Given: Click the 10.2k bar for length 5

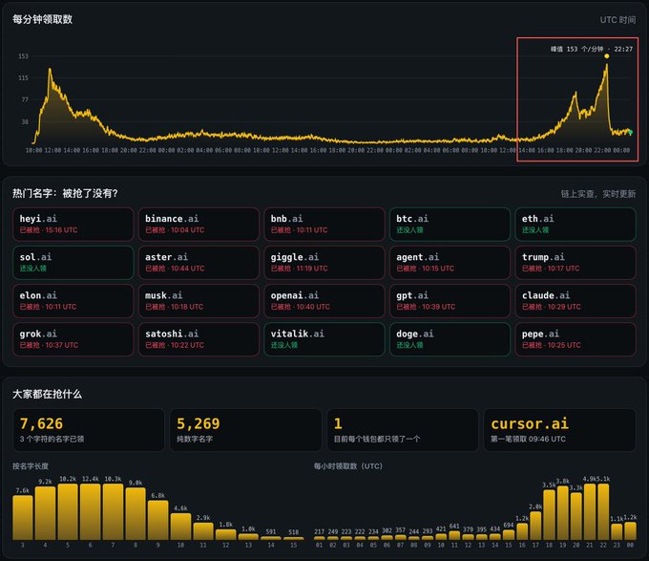Looking at the screenshot, I should click(x=68, y=511).
